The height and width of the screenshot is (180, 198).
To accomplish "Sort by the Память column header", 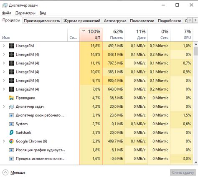I will [114, 35].
